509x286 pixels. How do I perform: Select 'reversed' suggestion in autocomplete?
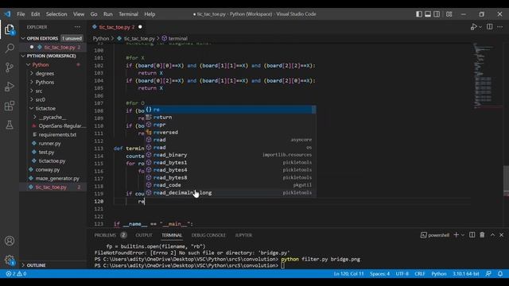pyautogui.click(x=230, y=133)
